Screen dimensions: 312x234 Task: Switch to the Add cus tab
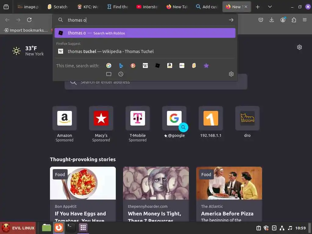pos(207,7)
